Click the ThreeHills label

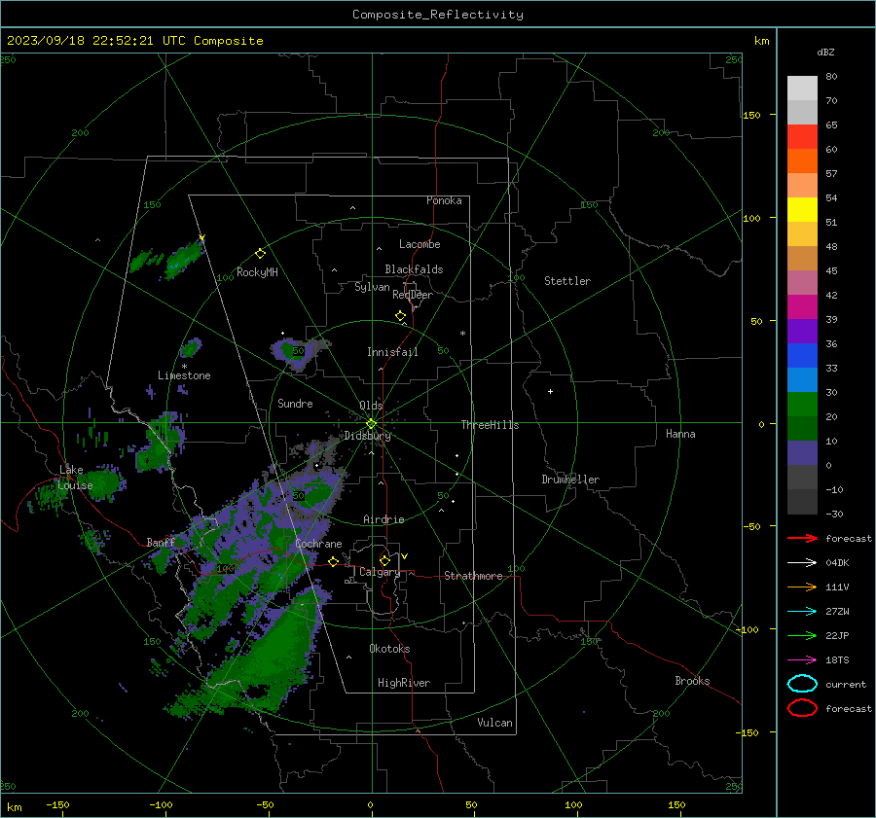pyautogui.click(x=490, y=425)
